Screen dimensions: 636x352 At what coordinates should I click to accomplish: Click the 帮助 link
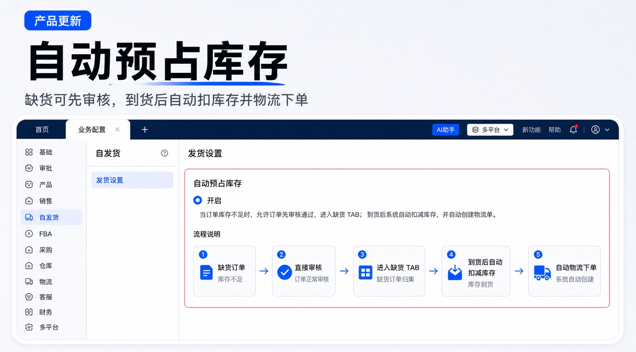pyautogui.click(x=555, y=130)
